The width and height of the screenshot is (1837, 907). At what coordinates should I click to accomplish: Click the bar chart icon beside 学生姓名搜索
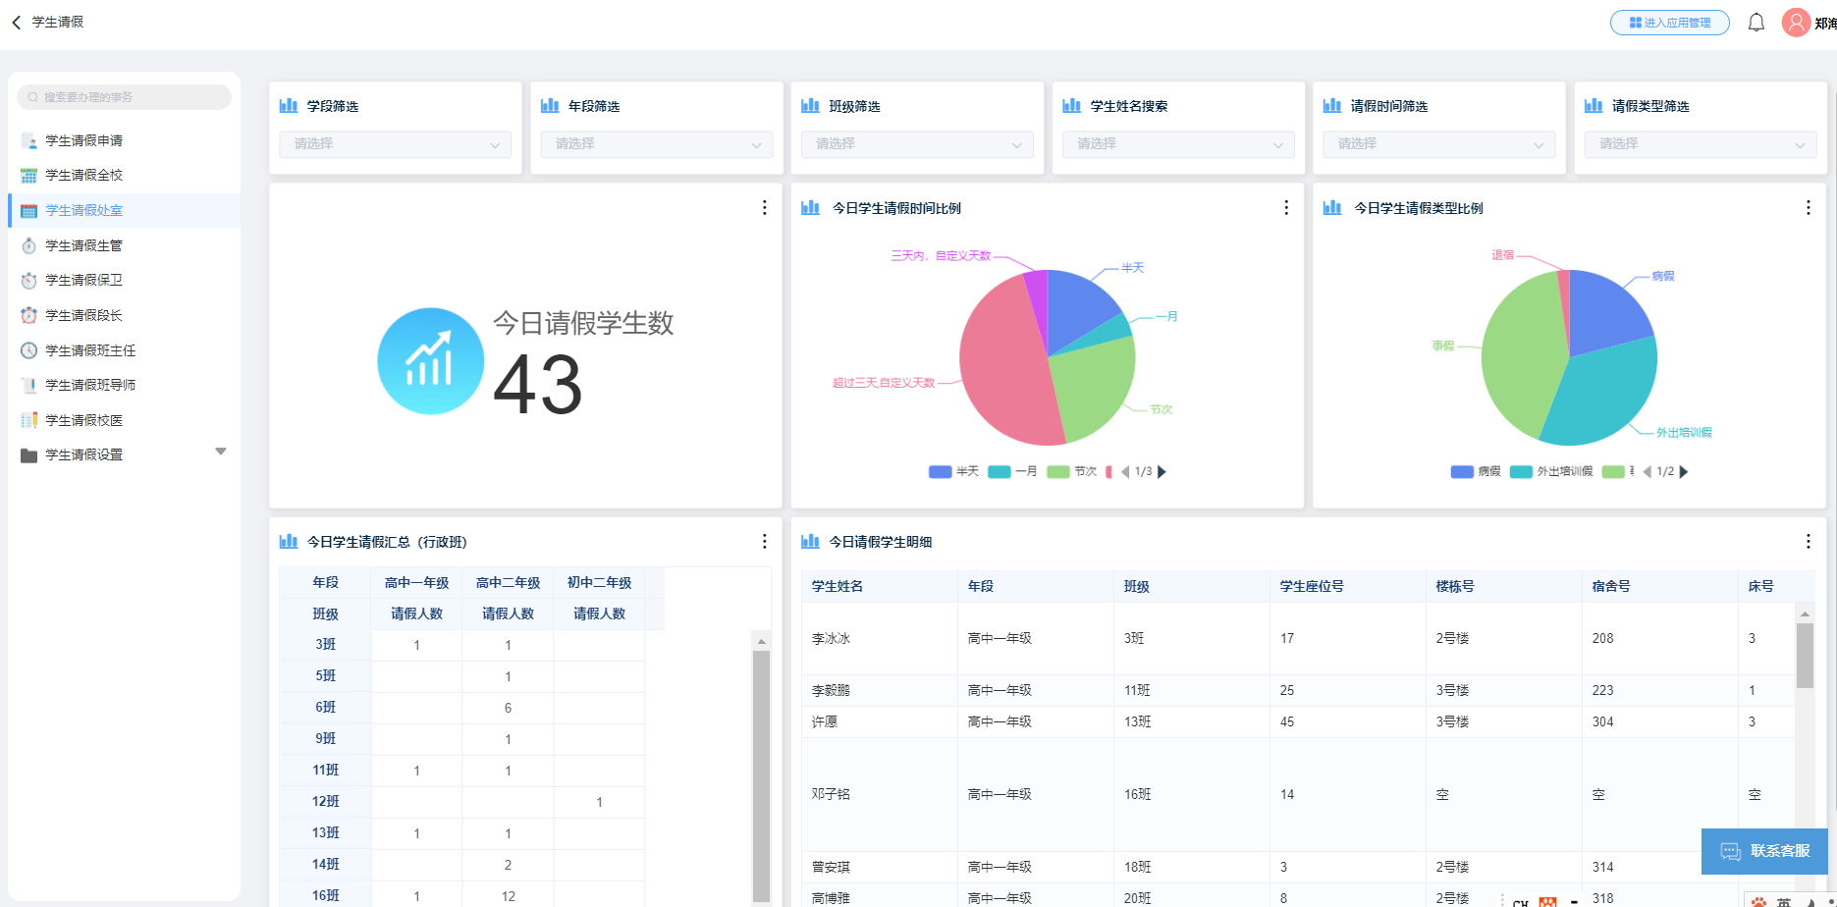coord(1071,105)
